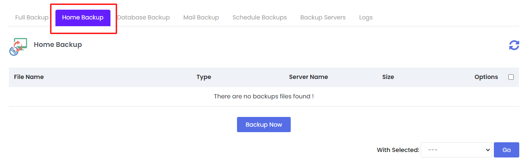View the Logs tab
The height and width of the screenshot is (160, 529).
[x=366, y=18]
